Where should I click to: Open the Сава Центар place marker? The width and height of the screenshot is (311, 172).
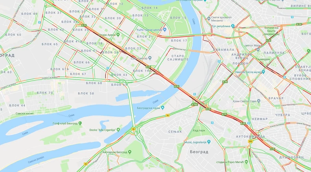tap(150, 58)
